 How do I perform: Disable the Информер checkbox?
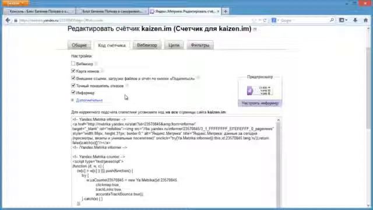click(73, 92)
